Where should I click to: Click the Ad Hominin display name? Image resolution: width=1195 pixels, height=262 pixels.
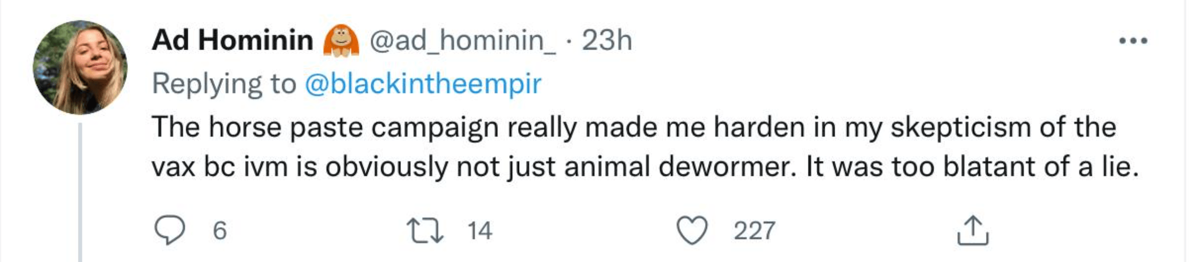click(233, 40)
